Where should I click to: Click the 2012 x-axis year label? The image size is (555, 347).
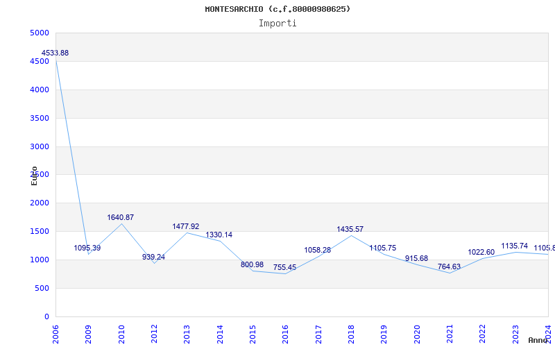tap(154, 334)
